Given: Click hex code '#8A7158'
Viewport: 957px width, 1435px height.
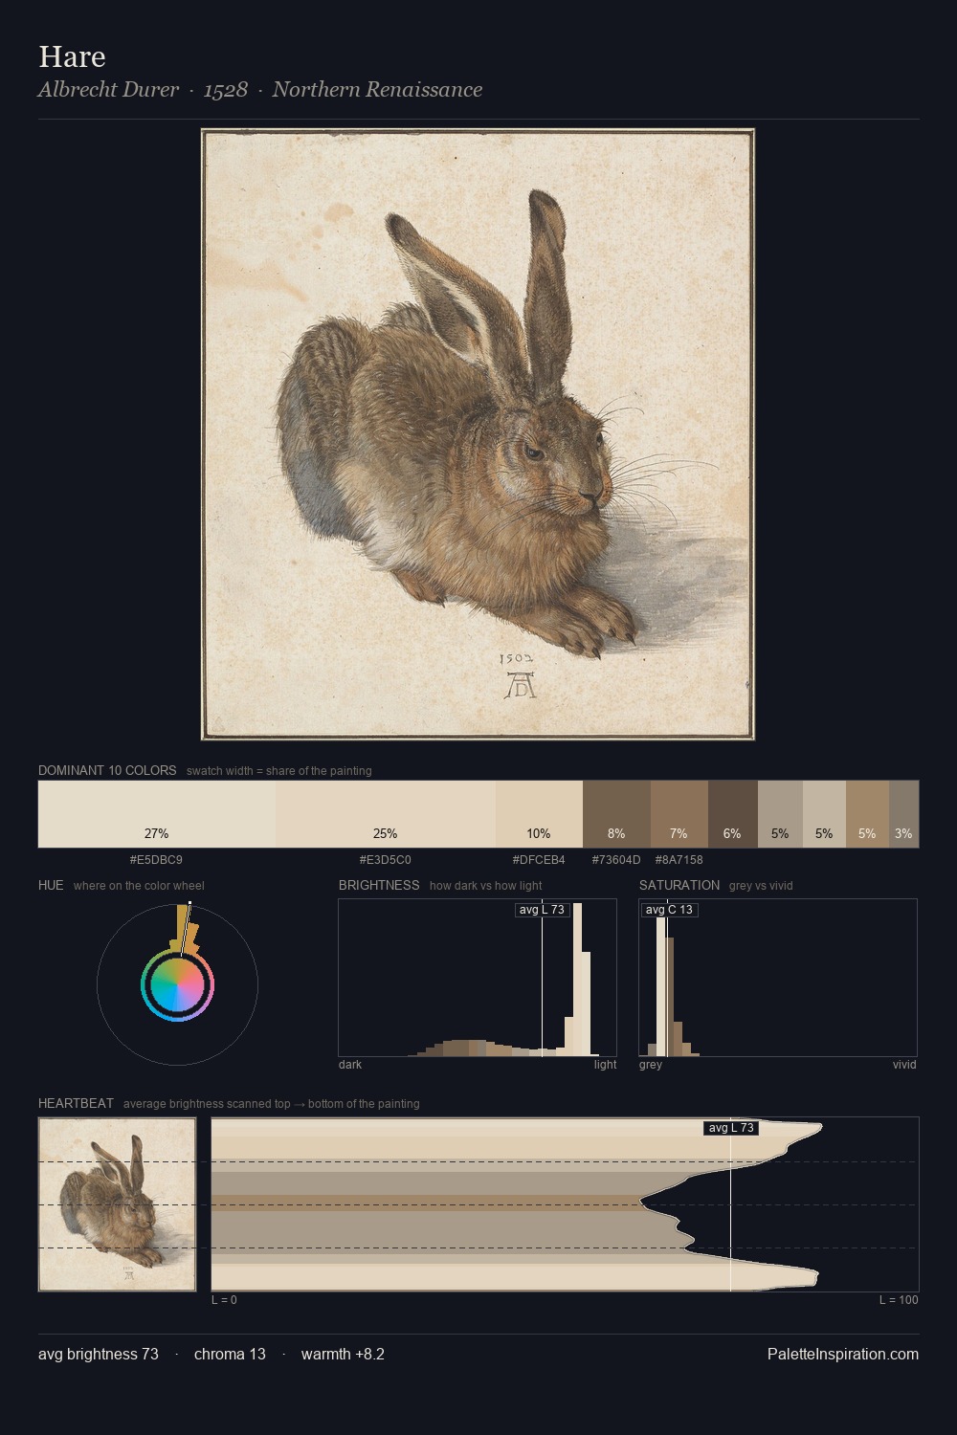Looking at the screenshot, I should tap(679, 860).
